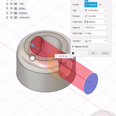This screenshot has width=116, height=116.
Task: Click the Bodies folder icon
Action: 15,8
